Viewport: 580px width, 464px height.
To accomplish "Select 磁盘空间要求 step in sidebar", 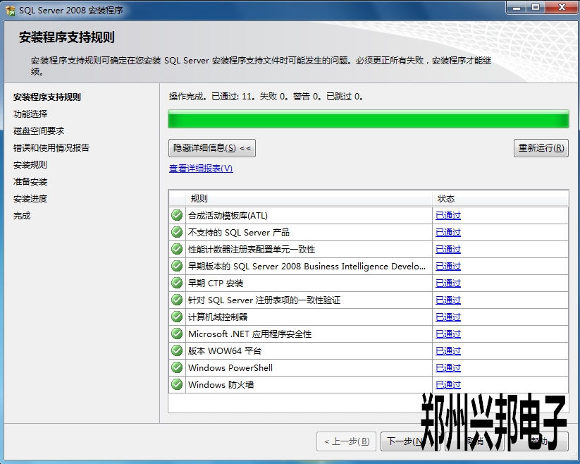I will [39, 131].
